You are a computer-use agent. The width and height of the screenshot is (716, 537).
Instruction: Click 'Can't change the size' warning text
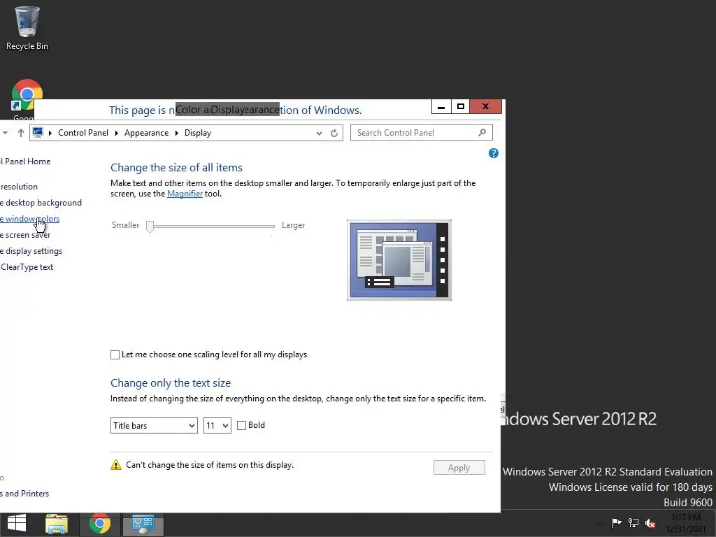[x=210, y=465]
